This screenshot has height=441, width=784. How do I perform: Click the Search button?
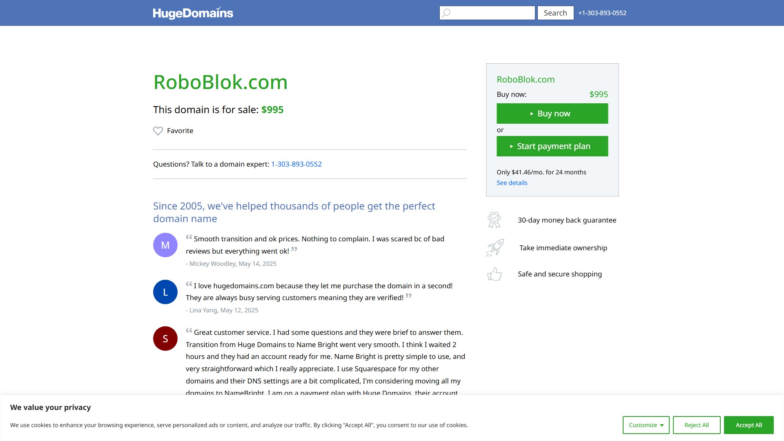[x=555, y=13]
